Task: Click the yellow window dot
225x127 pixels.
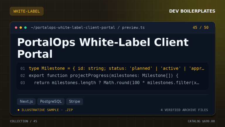Action: click(21, 28)
